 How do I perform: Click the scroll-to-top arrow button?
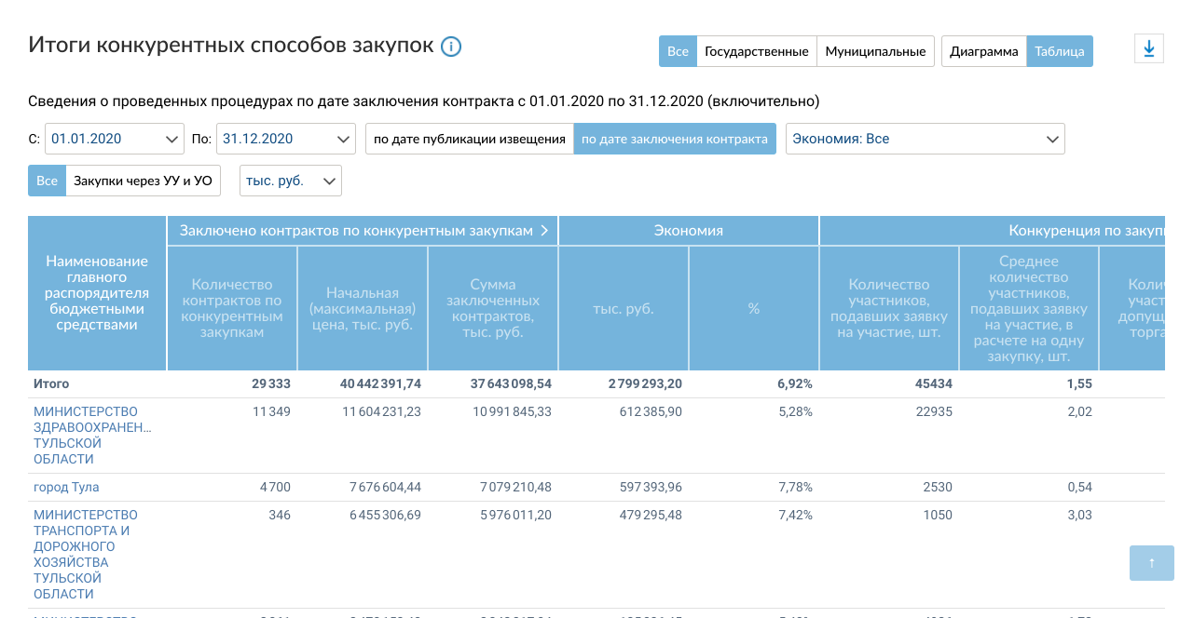(1151, 563)
